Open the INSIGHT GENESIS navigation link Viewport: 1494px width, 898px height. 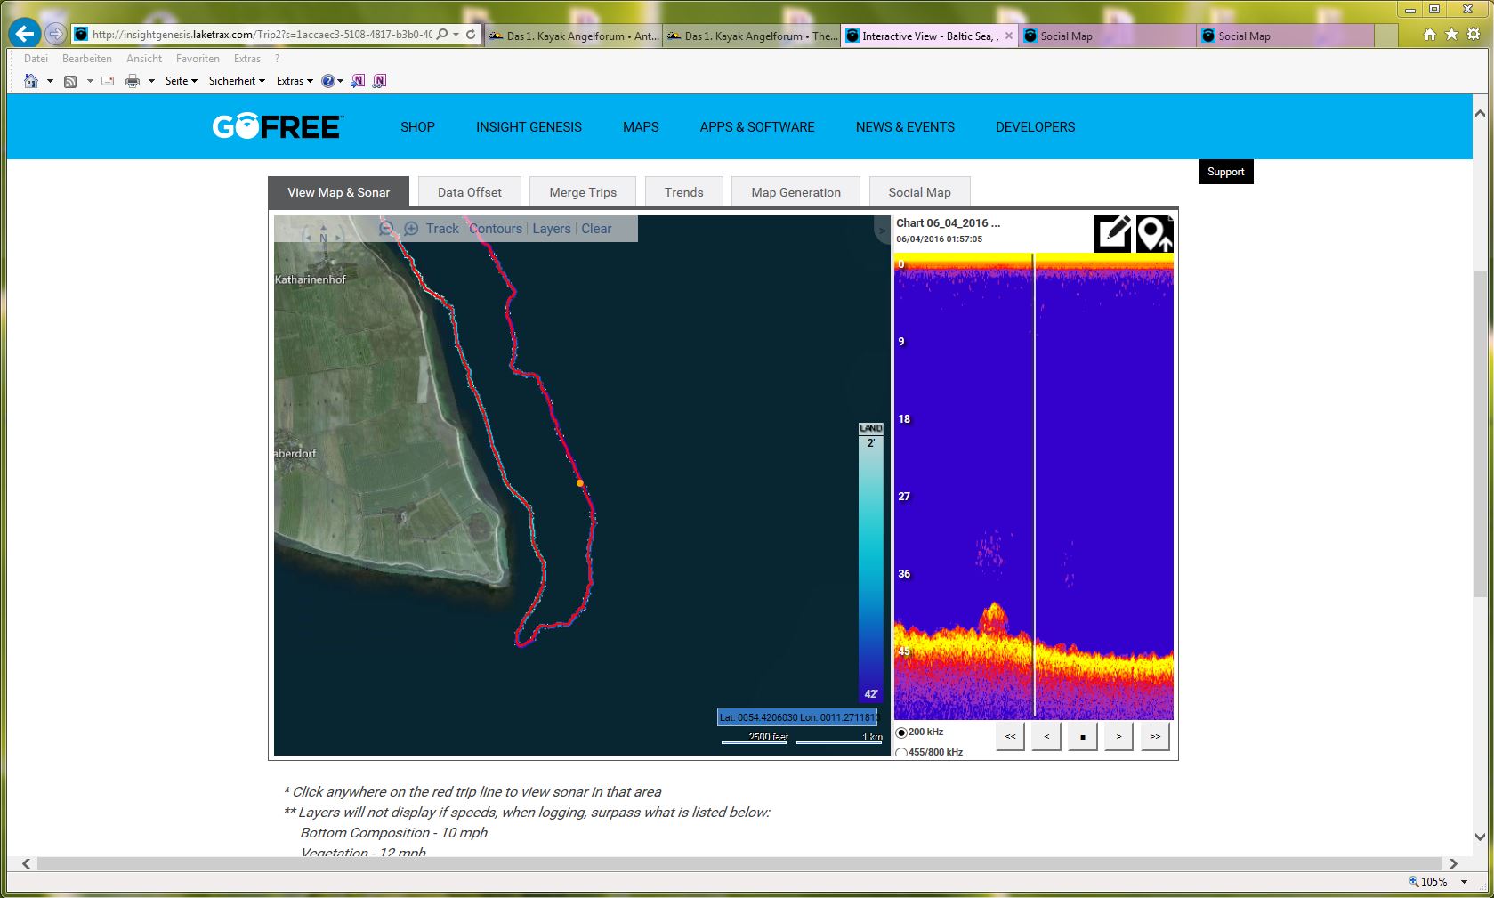click(x=529, y=127)
